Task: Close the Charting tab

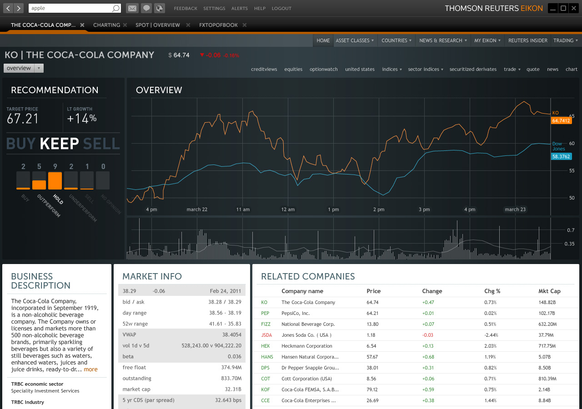Action: (125, 25)
